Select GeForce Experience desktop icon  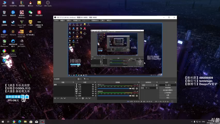(13, 53)
